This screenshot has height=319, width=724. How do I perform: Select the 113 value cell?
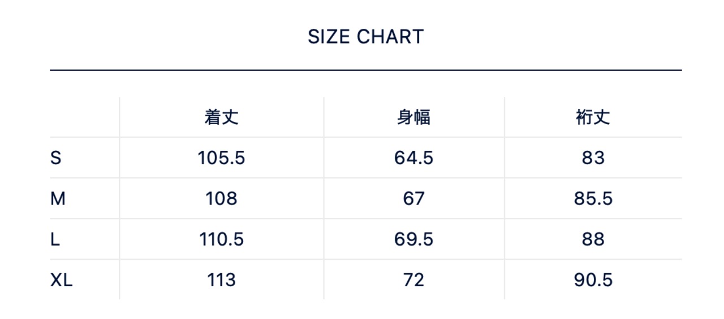click(221, 280)
